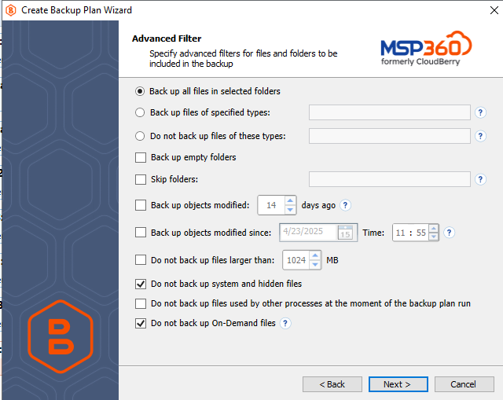Click the specified file types text field
The width and height of the screenshot is (503, 400).
[x=390, y=112]
